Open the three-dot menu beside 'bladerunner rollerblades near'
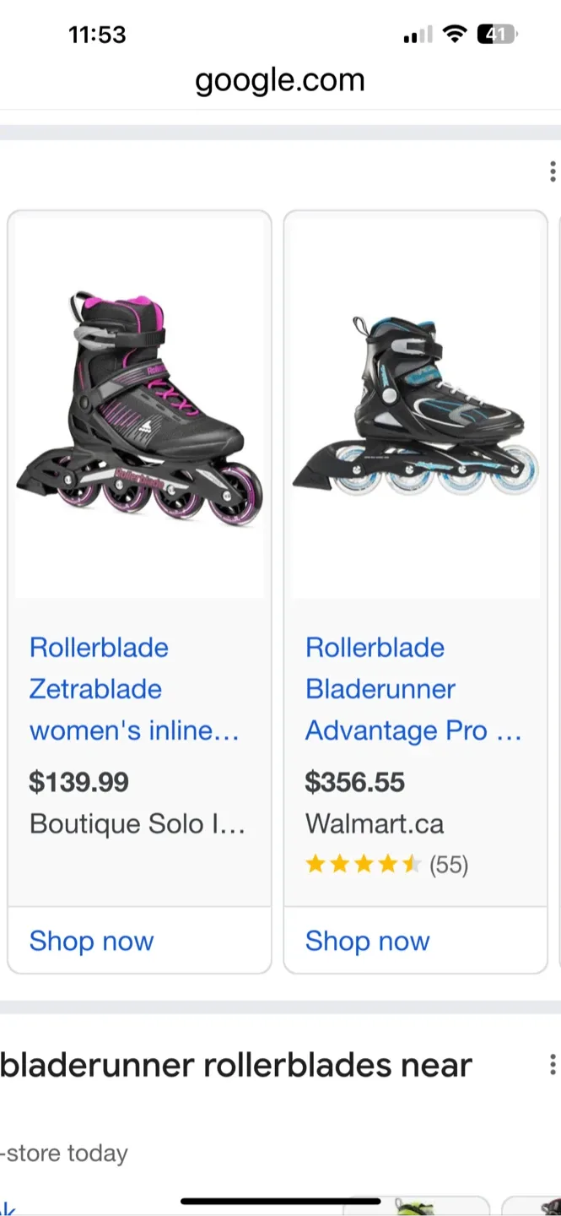This screenshot has height=1216, width=561. pos(552,1066)
